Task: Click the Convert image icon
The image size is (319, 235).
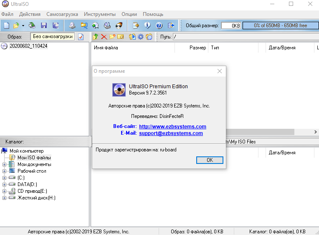Action: (x=96, y=26)
